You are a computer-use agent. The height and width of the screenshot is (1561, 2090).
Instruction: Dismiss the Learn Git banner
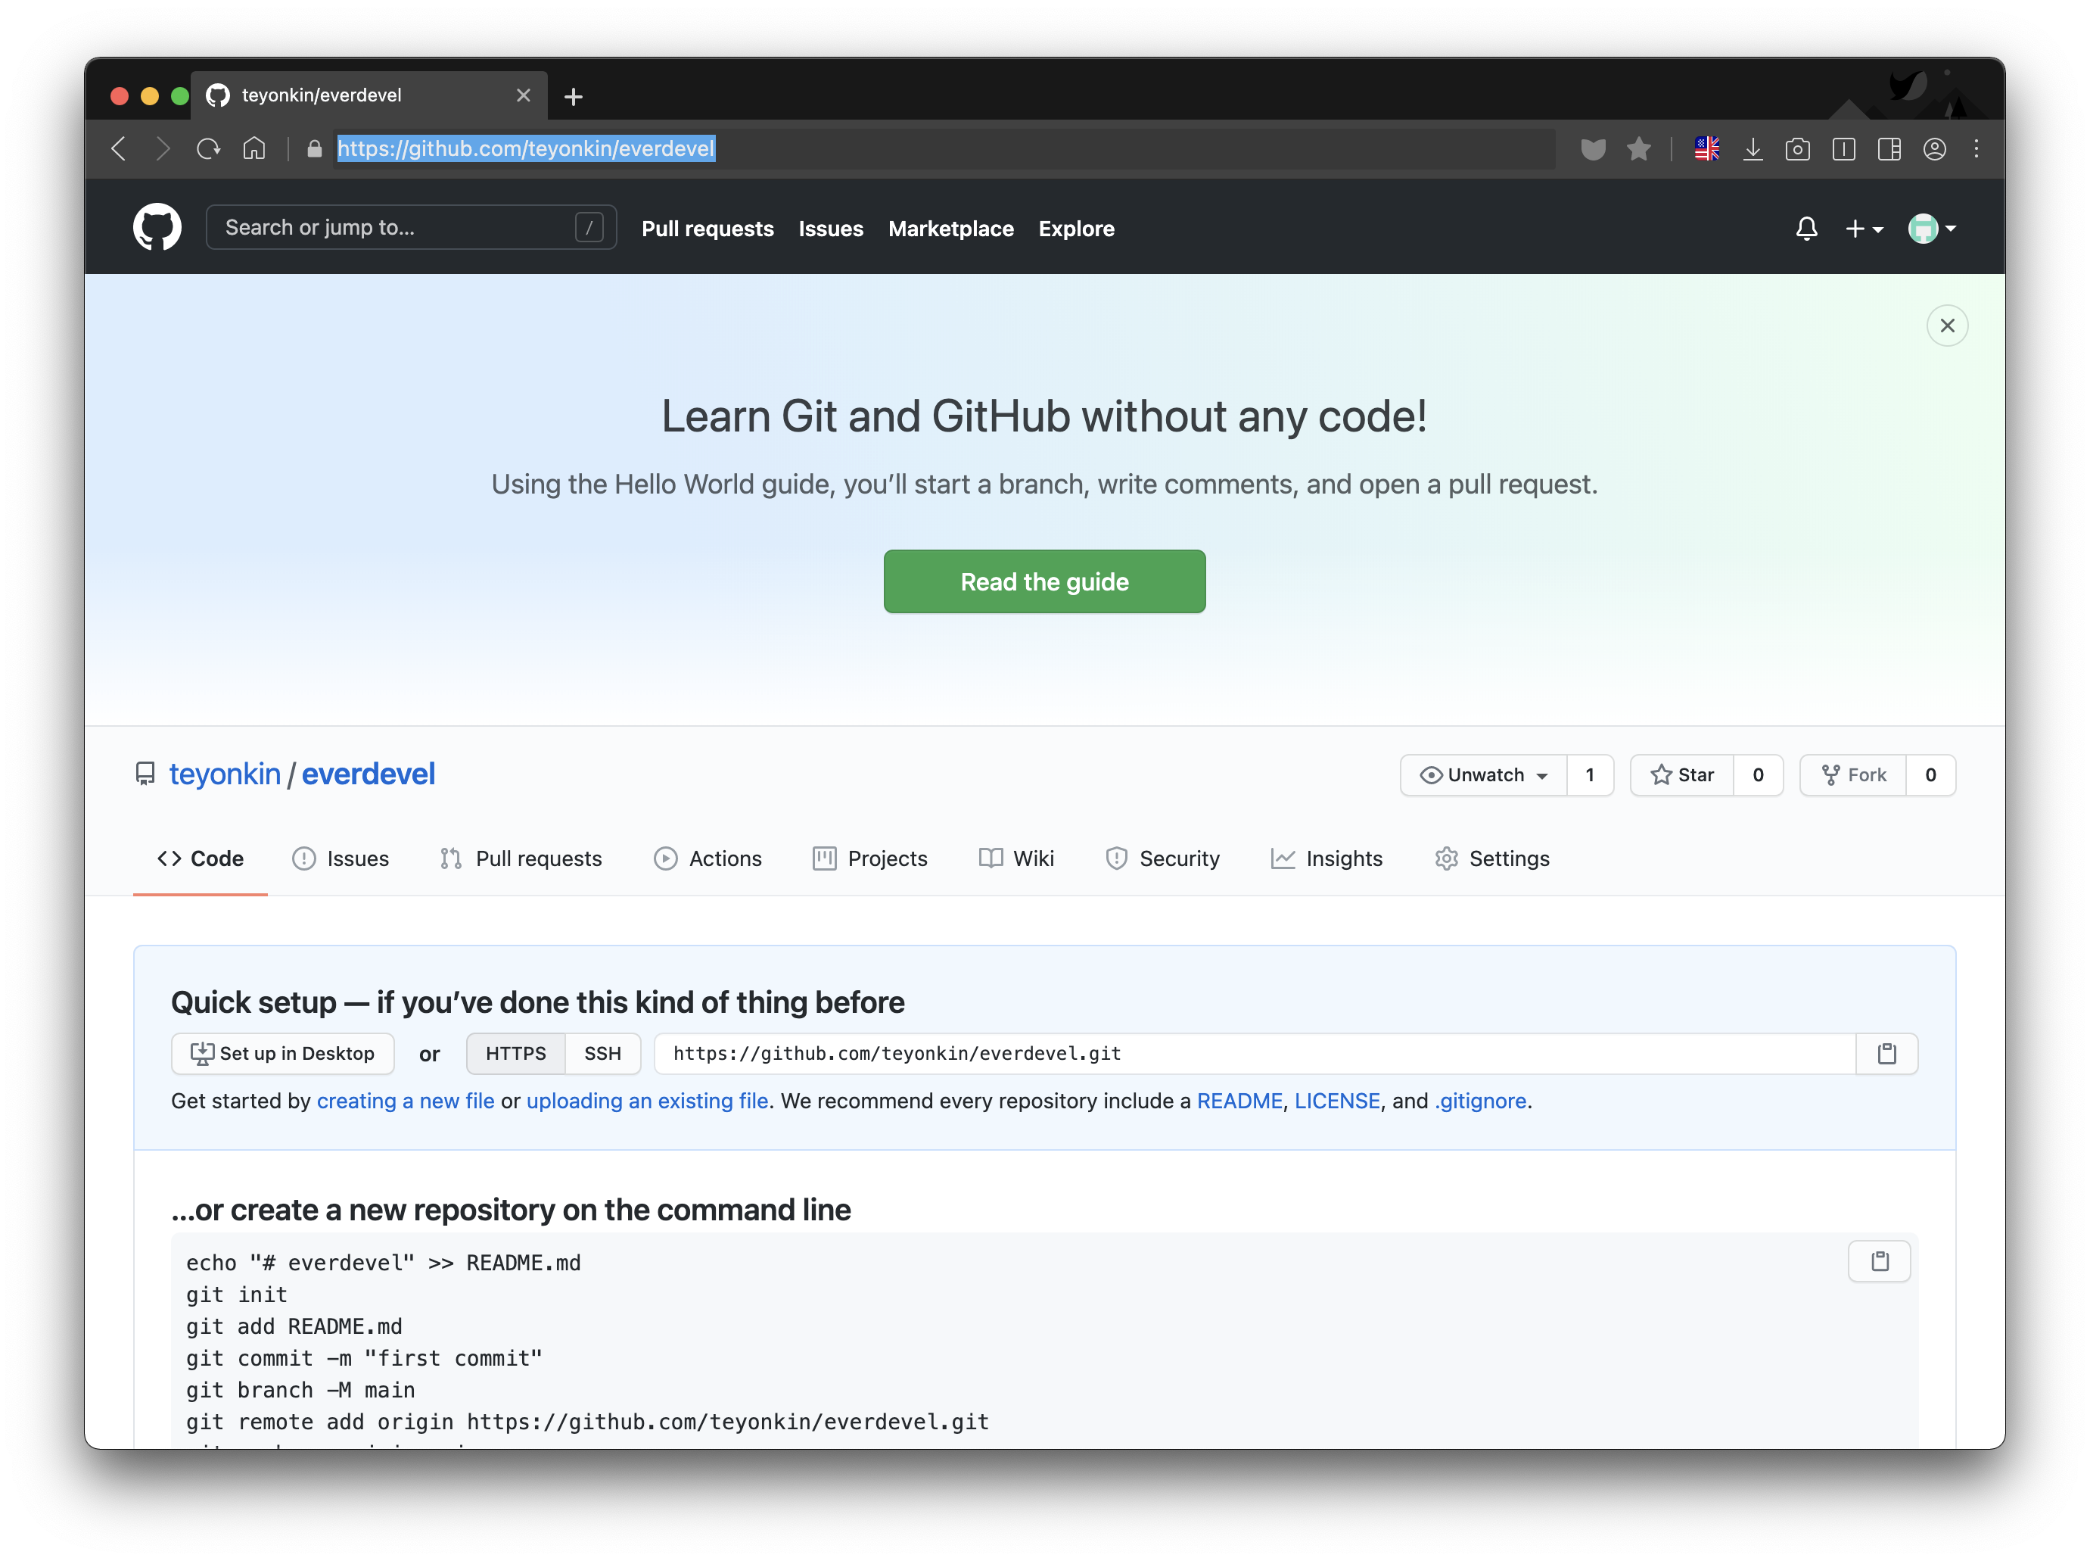(1946, 325)
